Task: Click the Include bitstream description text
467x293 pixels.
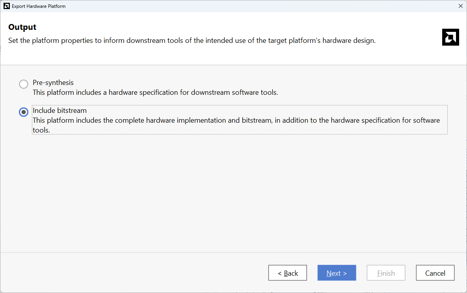Action: (x=236, y=120)
